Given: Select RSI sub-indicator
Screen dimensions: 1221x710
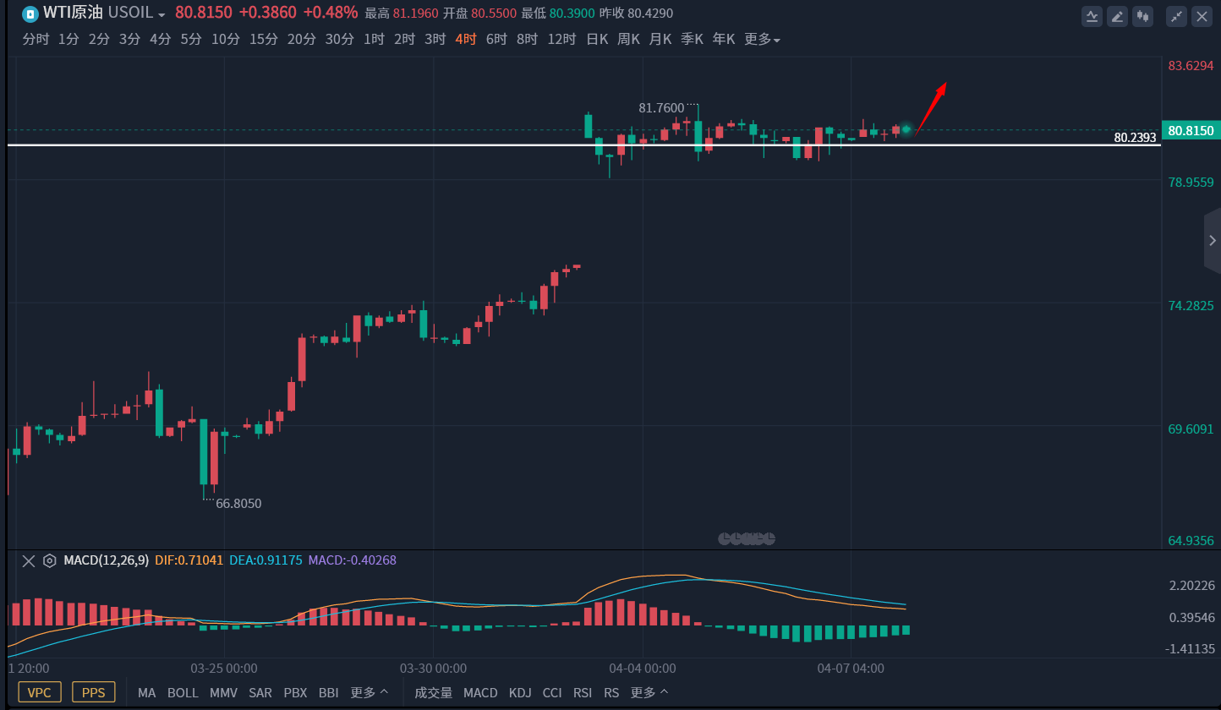Looking at the screenshot, I should coord(583,692).
